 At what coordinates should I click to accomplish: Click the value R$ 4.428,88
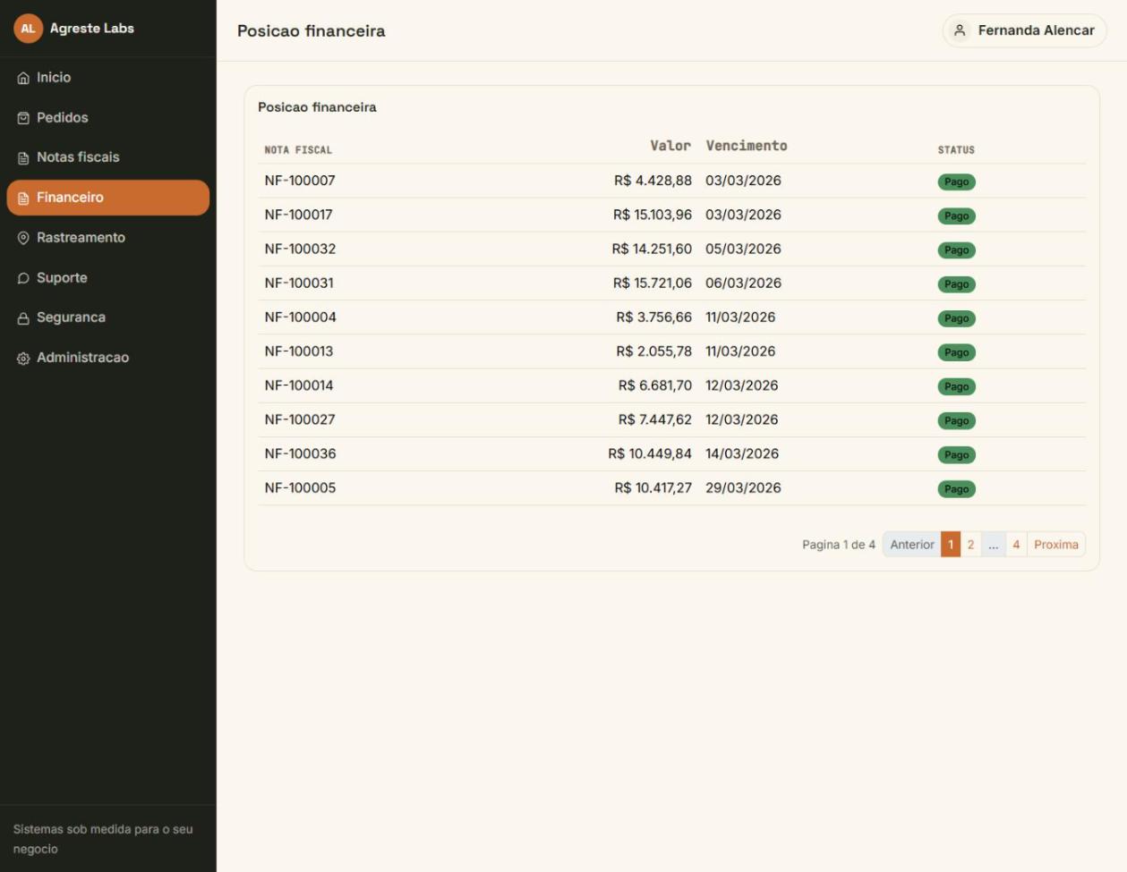pyautogui.click(x=653, y=181)
